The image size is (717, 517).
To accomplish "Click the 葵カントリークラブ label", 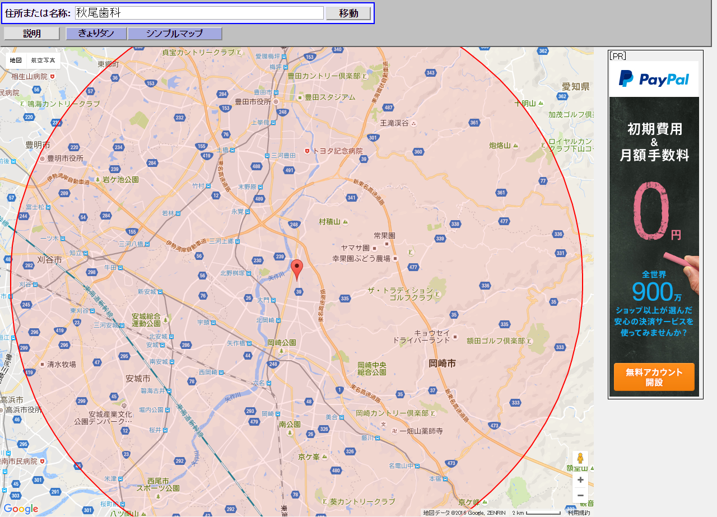I will [x=362, y=501].
